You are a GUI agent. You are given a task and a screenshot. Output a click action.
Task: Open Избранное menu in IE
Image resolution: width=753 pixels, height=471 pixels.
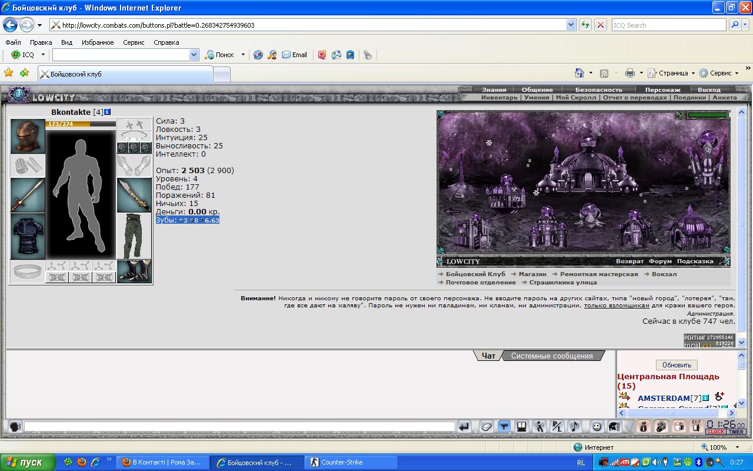[98, 42]
